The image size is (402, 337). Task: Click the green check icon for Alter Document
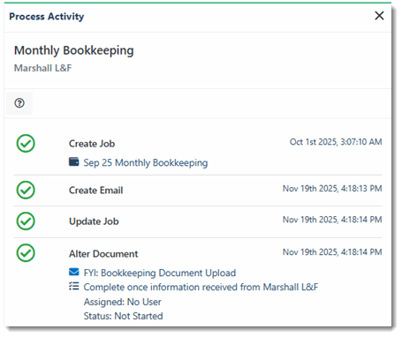[x=26, y=253]
